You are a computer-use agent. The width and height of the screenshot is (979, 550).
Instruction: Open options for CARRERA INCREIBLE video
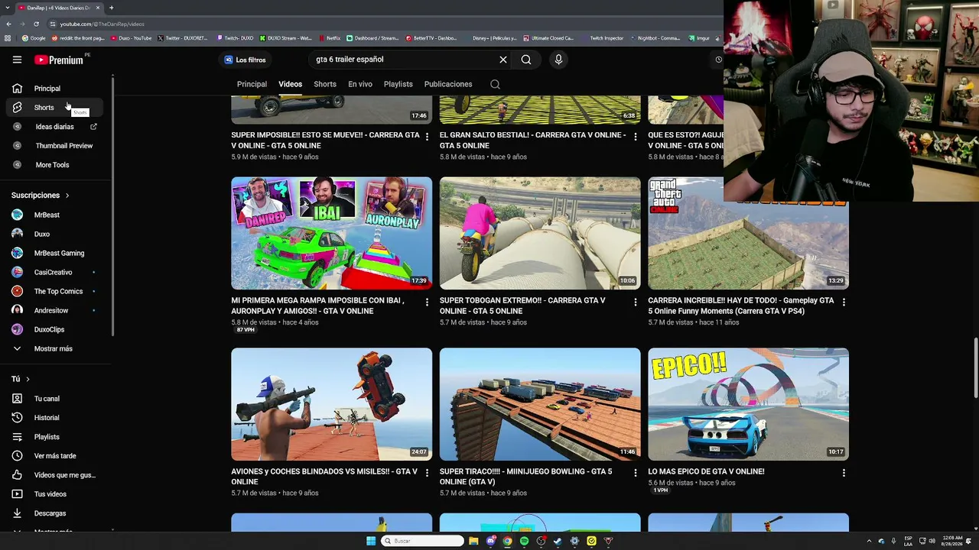point(844,302)
